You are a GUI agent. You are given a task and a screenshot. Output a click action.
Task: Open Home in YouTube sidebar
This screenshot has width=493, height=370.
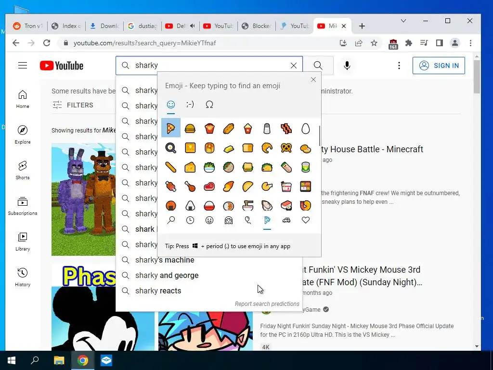(23, 99)
